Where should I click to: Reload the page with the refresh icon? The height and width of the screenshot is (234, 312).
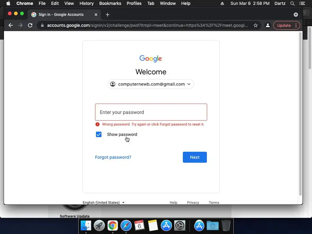point(30,25)
